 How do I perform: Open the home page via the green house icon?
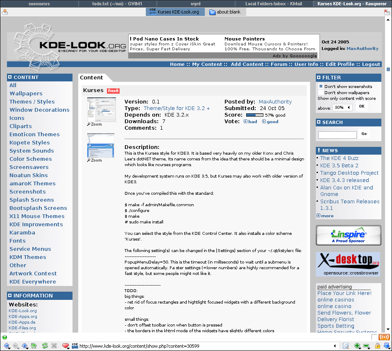[x=34, y=346]
